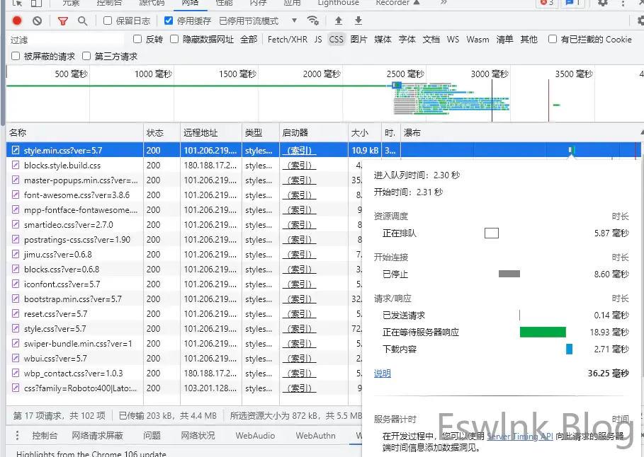The height and width of the screenshot is (457, 644).
Task: Open the 已停用节流模式 throttling dropdown
Action: 258,21
